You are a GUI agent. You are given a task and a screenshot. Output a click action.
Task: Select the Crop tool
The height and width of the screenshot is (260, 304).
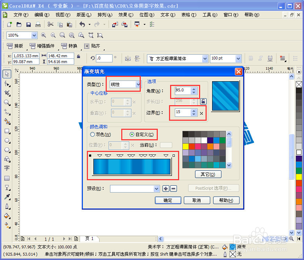(7, 93)
